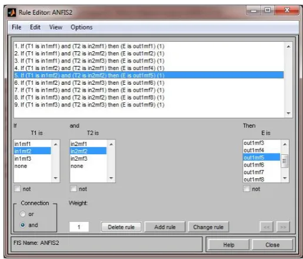
Task: Choose out1mf8 in E output list
Action: click(x=262, y=179)
